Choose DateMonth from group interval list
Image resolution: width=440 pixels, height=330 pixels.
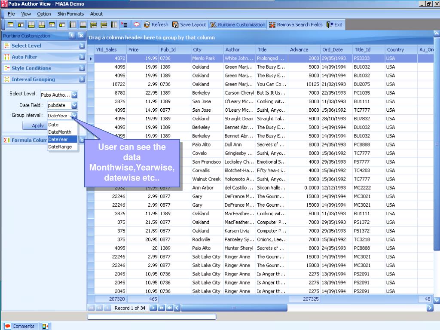[x=60, y=132]
